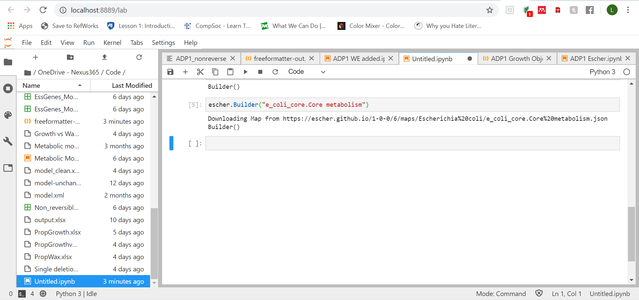Restart the notebook kernel
The image size is (639, 300).
click(x=275, y=72)
